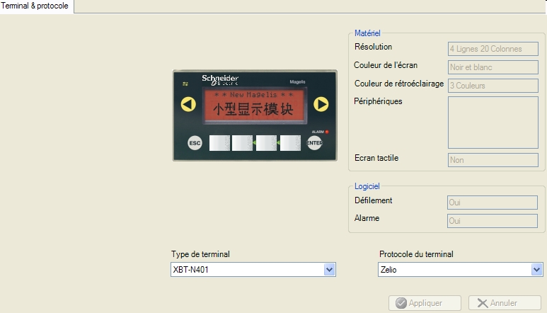This screenshot has height=313, width=547.
Task: Click the Couleur de l'écran field
Action: pyautogui.click(x=493, y=67)
